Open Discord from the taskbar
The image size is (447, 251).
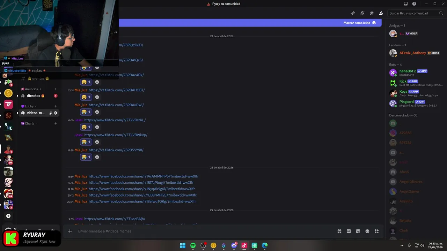coord(234,245)
